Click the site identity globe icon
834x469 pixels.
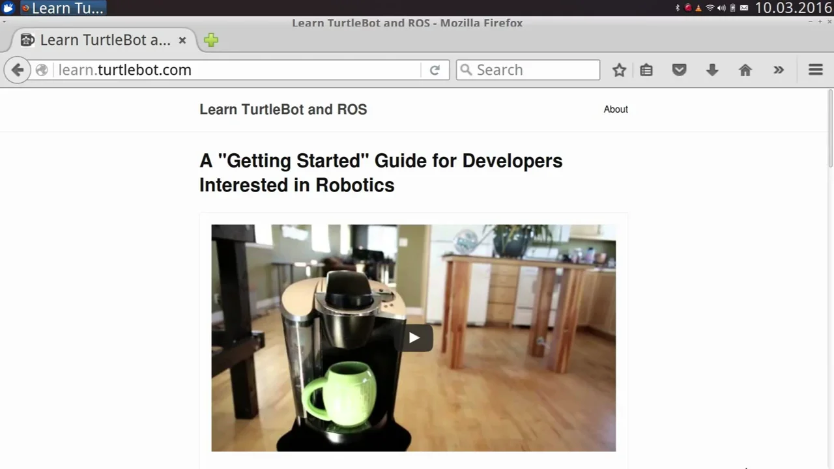coord(42,70)
